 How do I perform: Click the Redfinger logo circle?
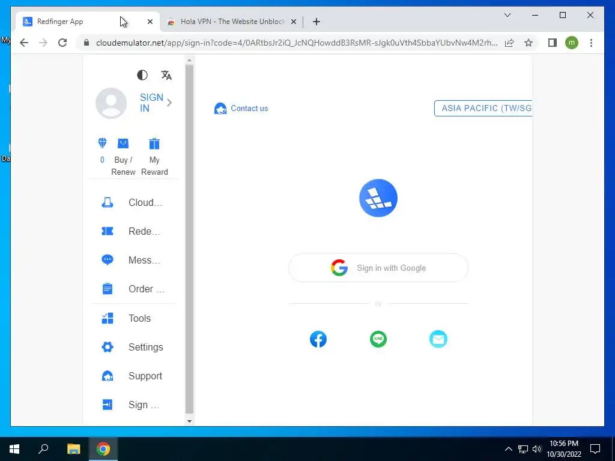(378, 198)
